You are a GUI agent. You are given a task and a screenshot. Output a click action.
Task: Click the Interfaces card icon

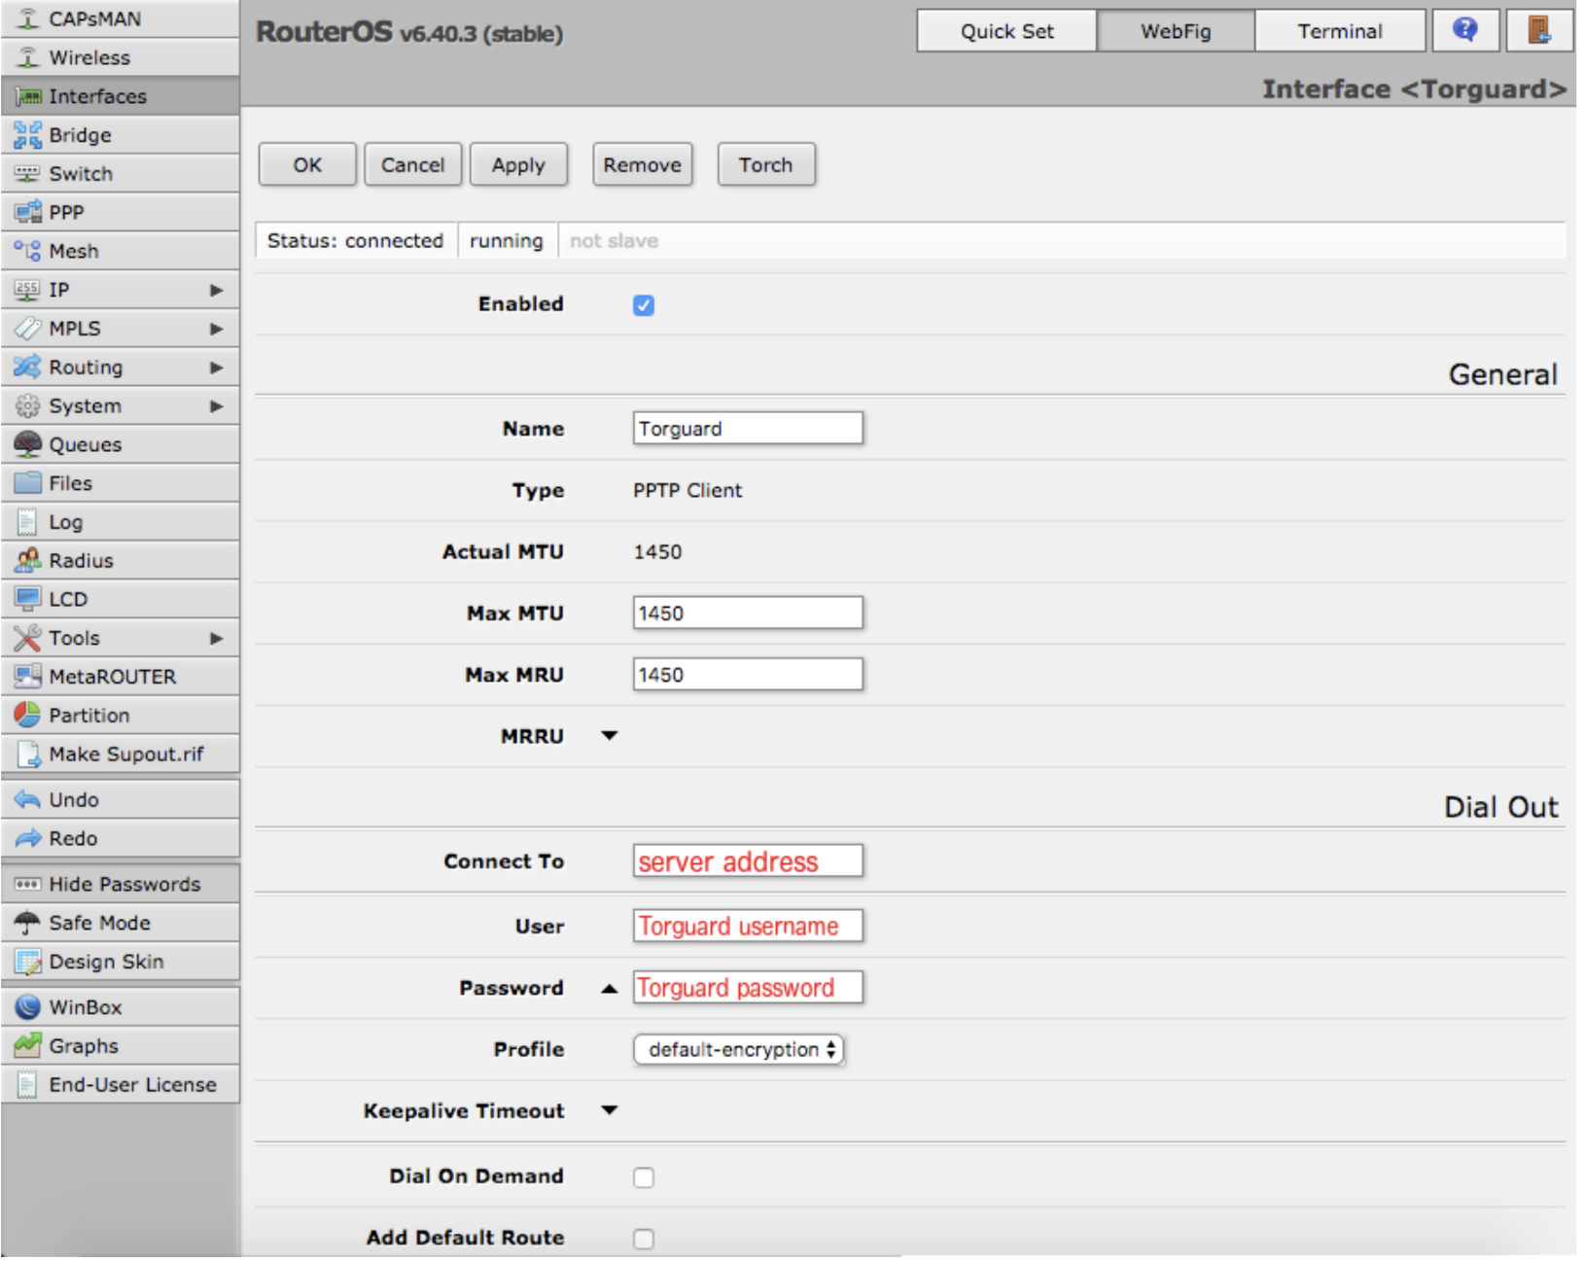coord(28,96)
